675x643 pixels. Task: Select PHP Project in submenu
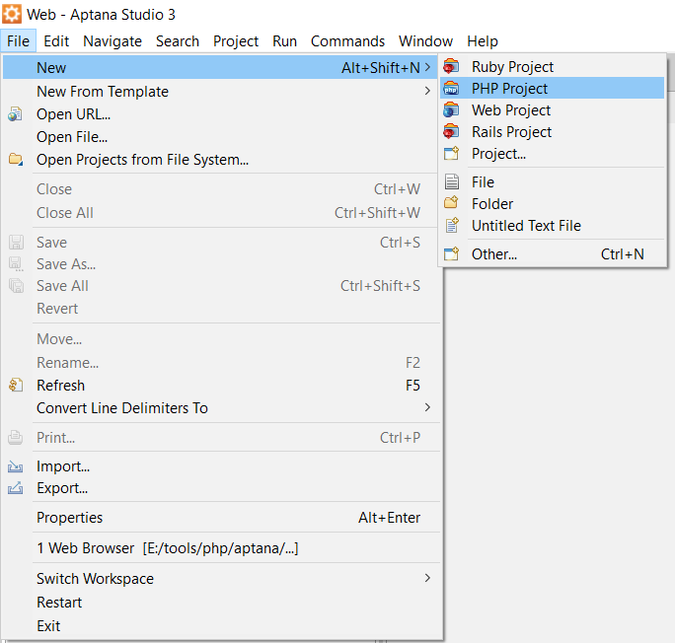553,88
